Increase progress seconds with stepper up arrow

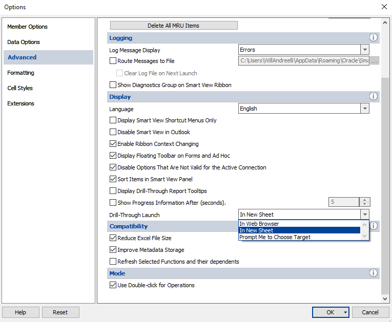364,200
